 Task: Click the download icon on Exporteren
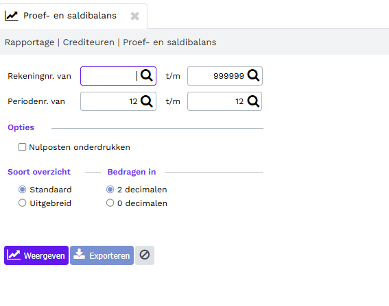click(x=80, y=254)
